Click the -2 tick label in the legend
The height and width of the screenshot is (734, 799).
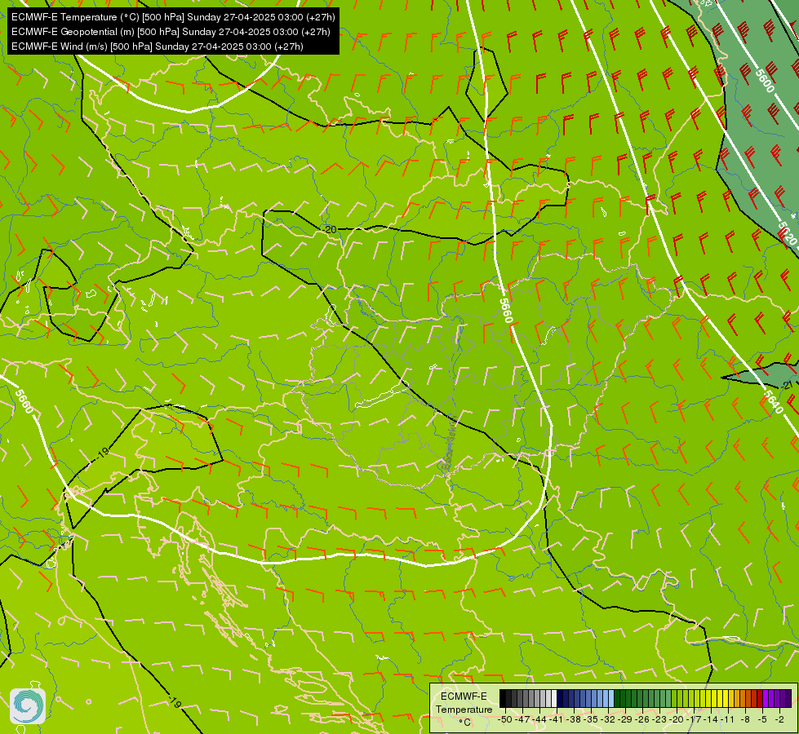(779, 719)
